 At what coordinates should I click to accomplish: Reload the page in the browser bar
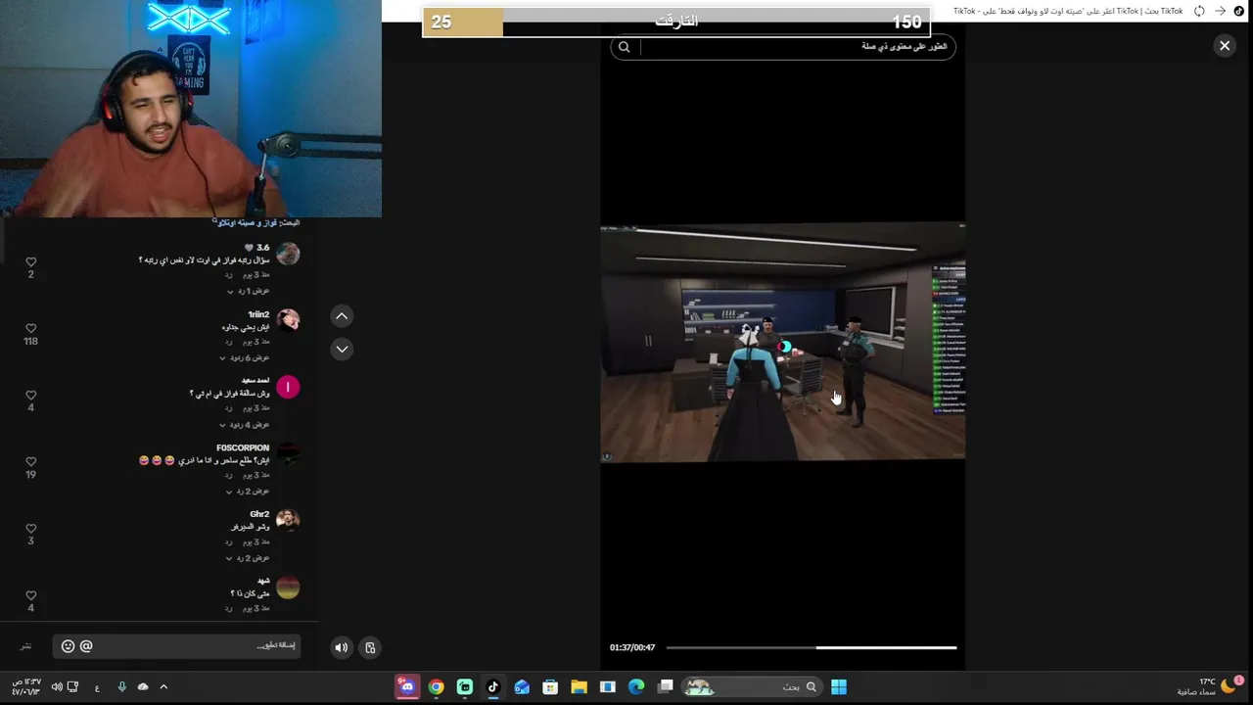1199,11
